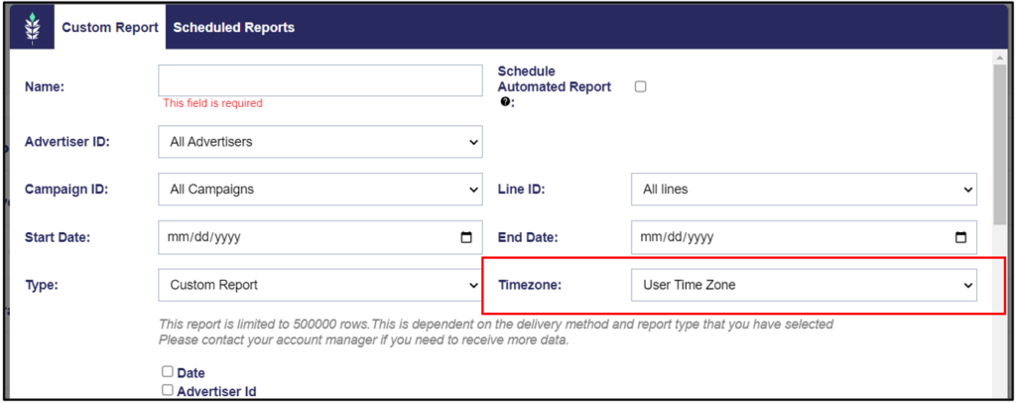This screenshot has width=1016, height=403.
Task: Click the 'This field is required' error text
Action: [212, 103]
